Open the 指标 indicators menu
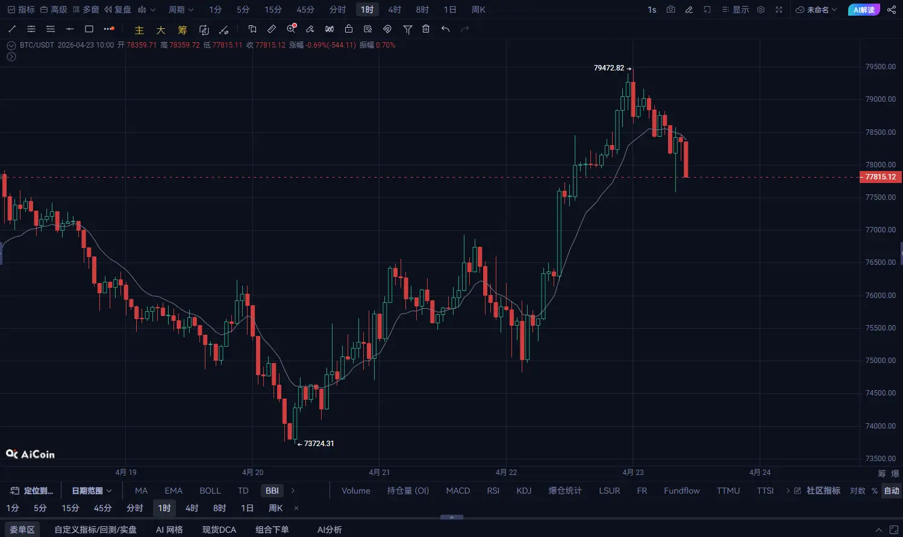Image resolution: width=903 pixels, height=537 pixels. pyautogui.click(x=21, y=10)
